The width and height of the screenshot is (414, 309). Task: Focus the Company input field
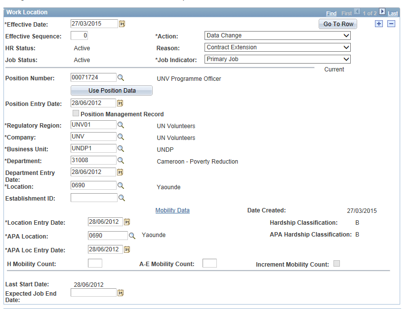93,137
